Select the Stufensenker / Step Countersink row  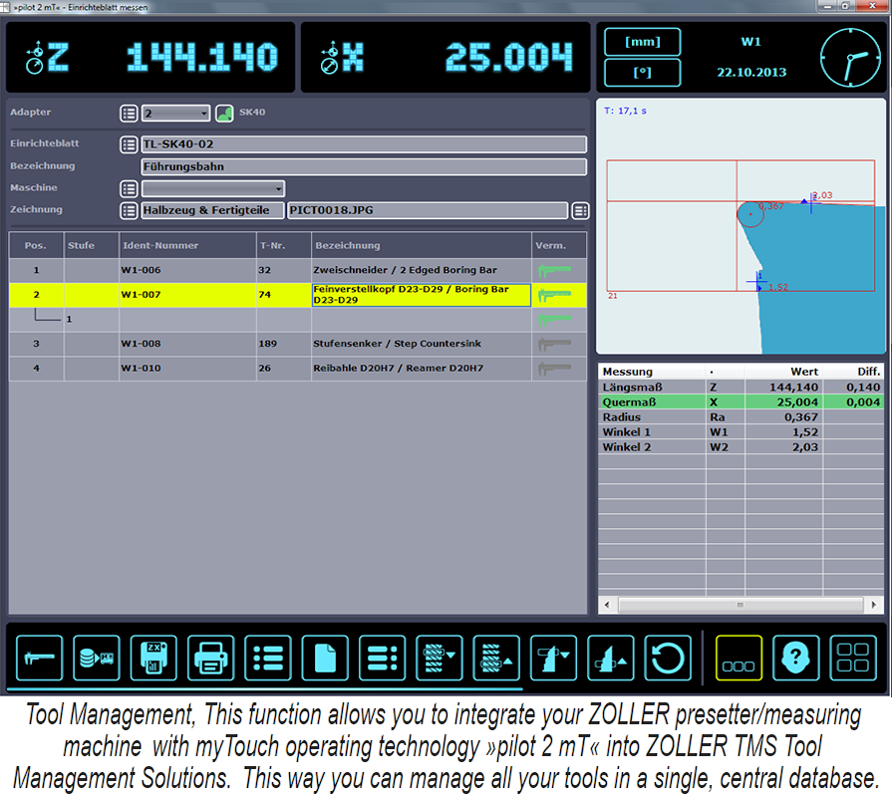click(298, 344)
